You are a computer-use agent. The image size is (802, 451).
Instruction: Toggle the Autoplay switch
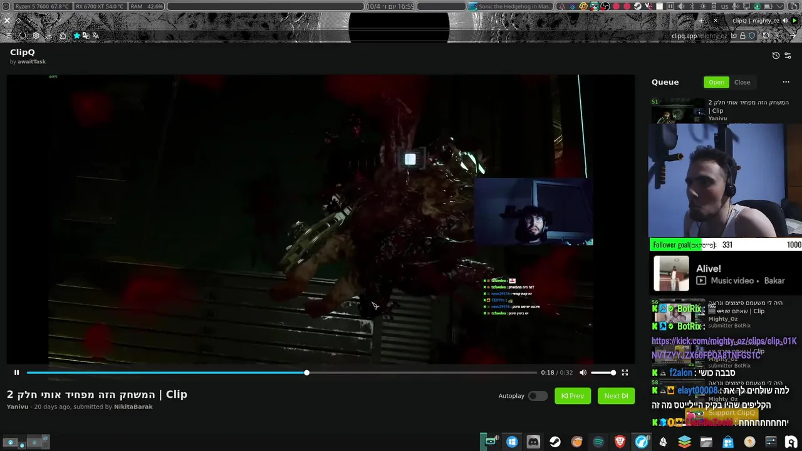point(537,396)
